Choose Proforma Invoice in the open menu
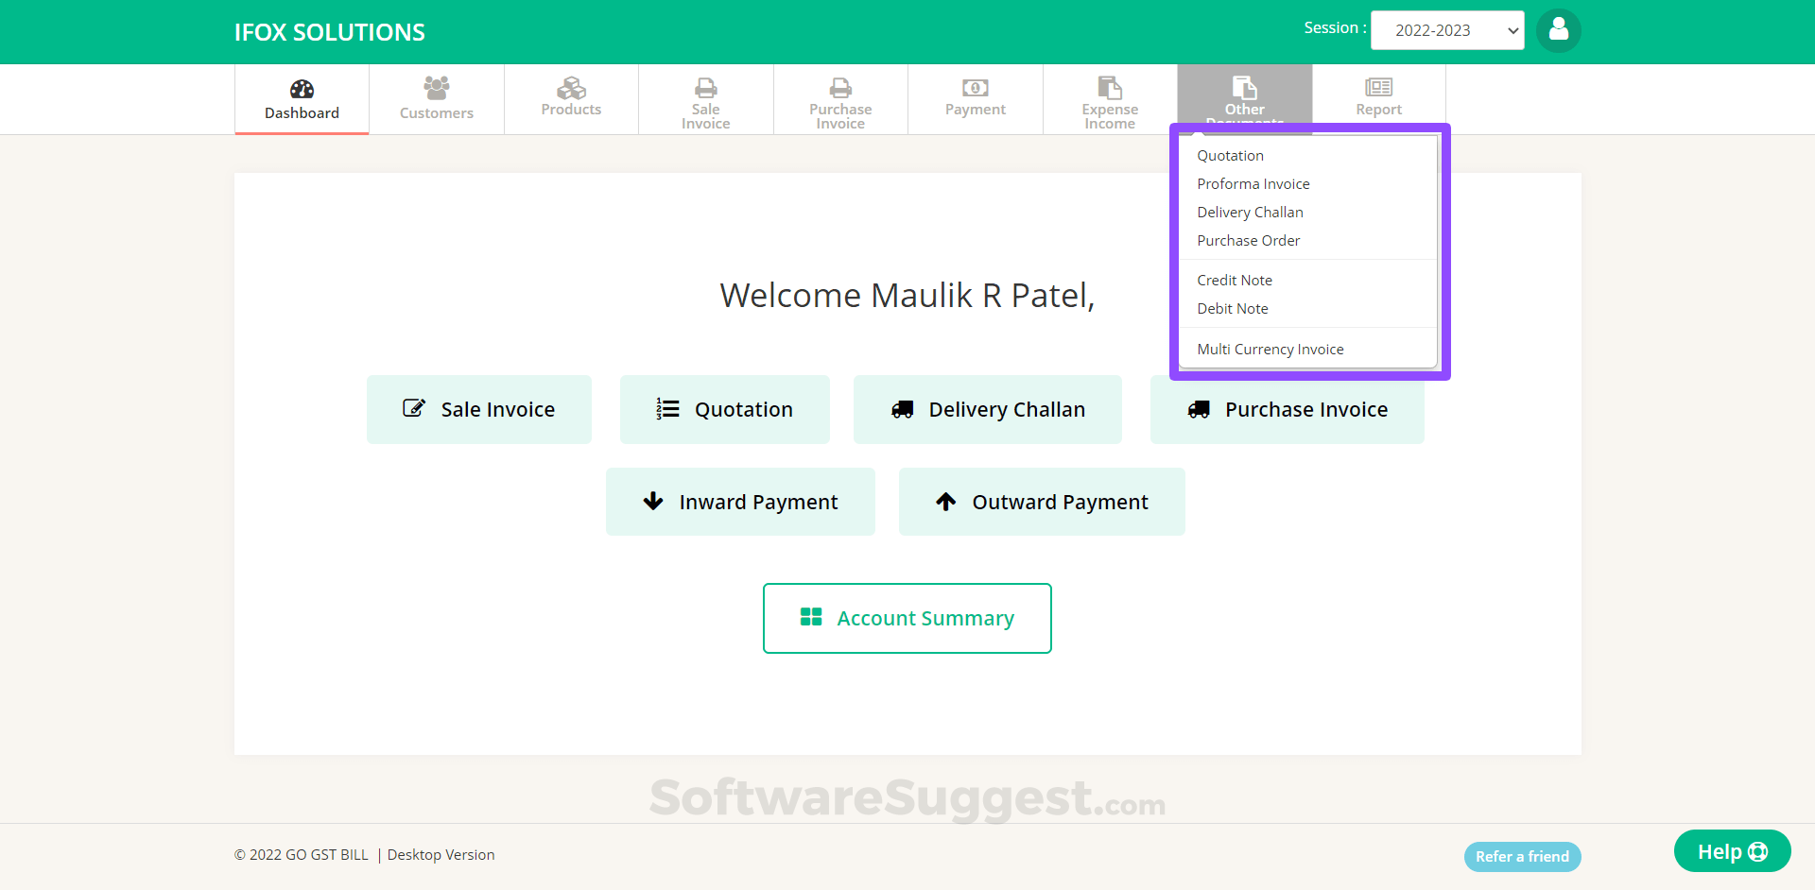This screenshot has height=890, width=1815. (x=1253, y=183)
